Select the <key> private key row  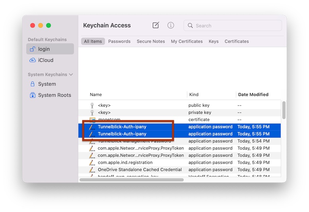click(179, 112)
